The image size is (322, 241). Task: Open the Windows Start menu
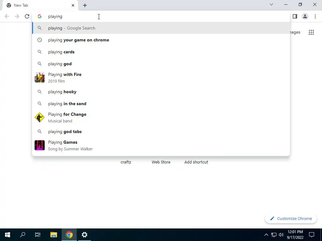[8, 235]
